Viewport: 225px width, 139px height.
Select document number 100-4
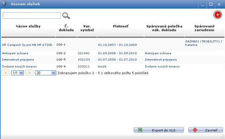61,67
